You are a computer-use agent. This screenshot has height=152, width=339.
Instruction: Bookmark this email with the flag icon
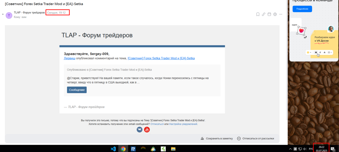click(258, 14)
